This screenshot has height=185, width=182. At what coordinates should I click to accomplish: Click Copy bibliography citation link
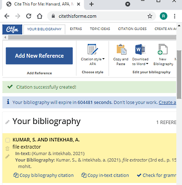click(x=44, y=175)
